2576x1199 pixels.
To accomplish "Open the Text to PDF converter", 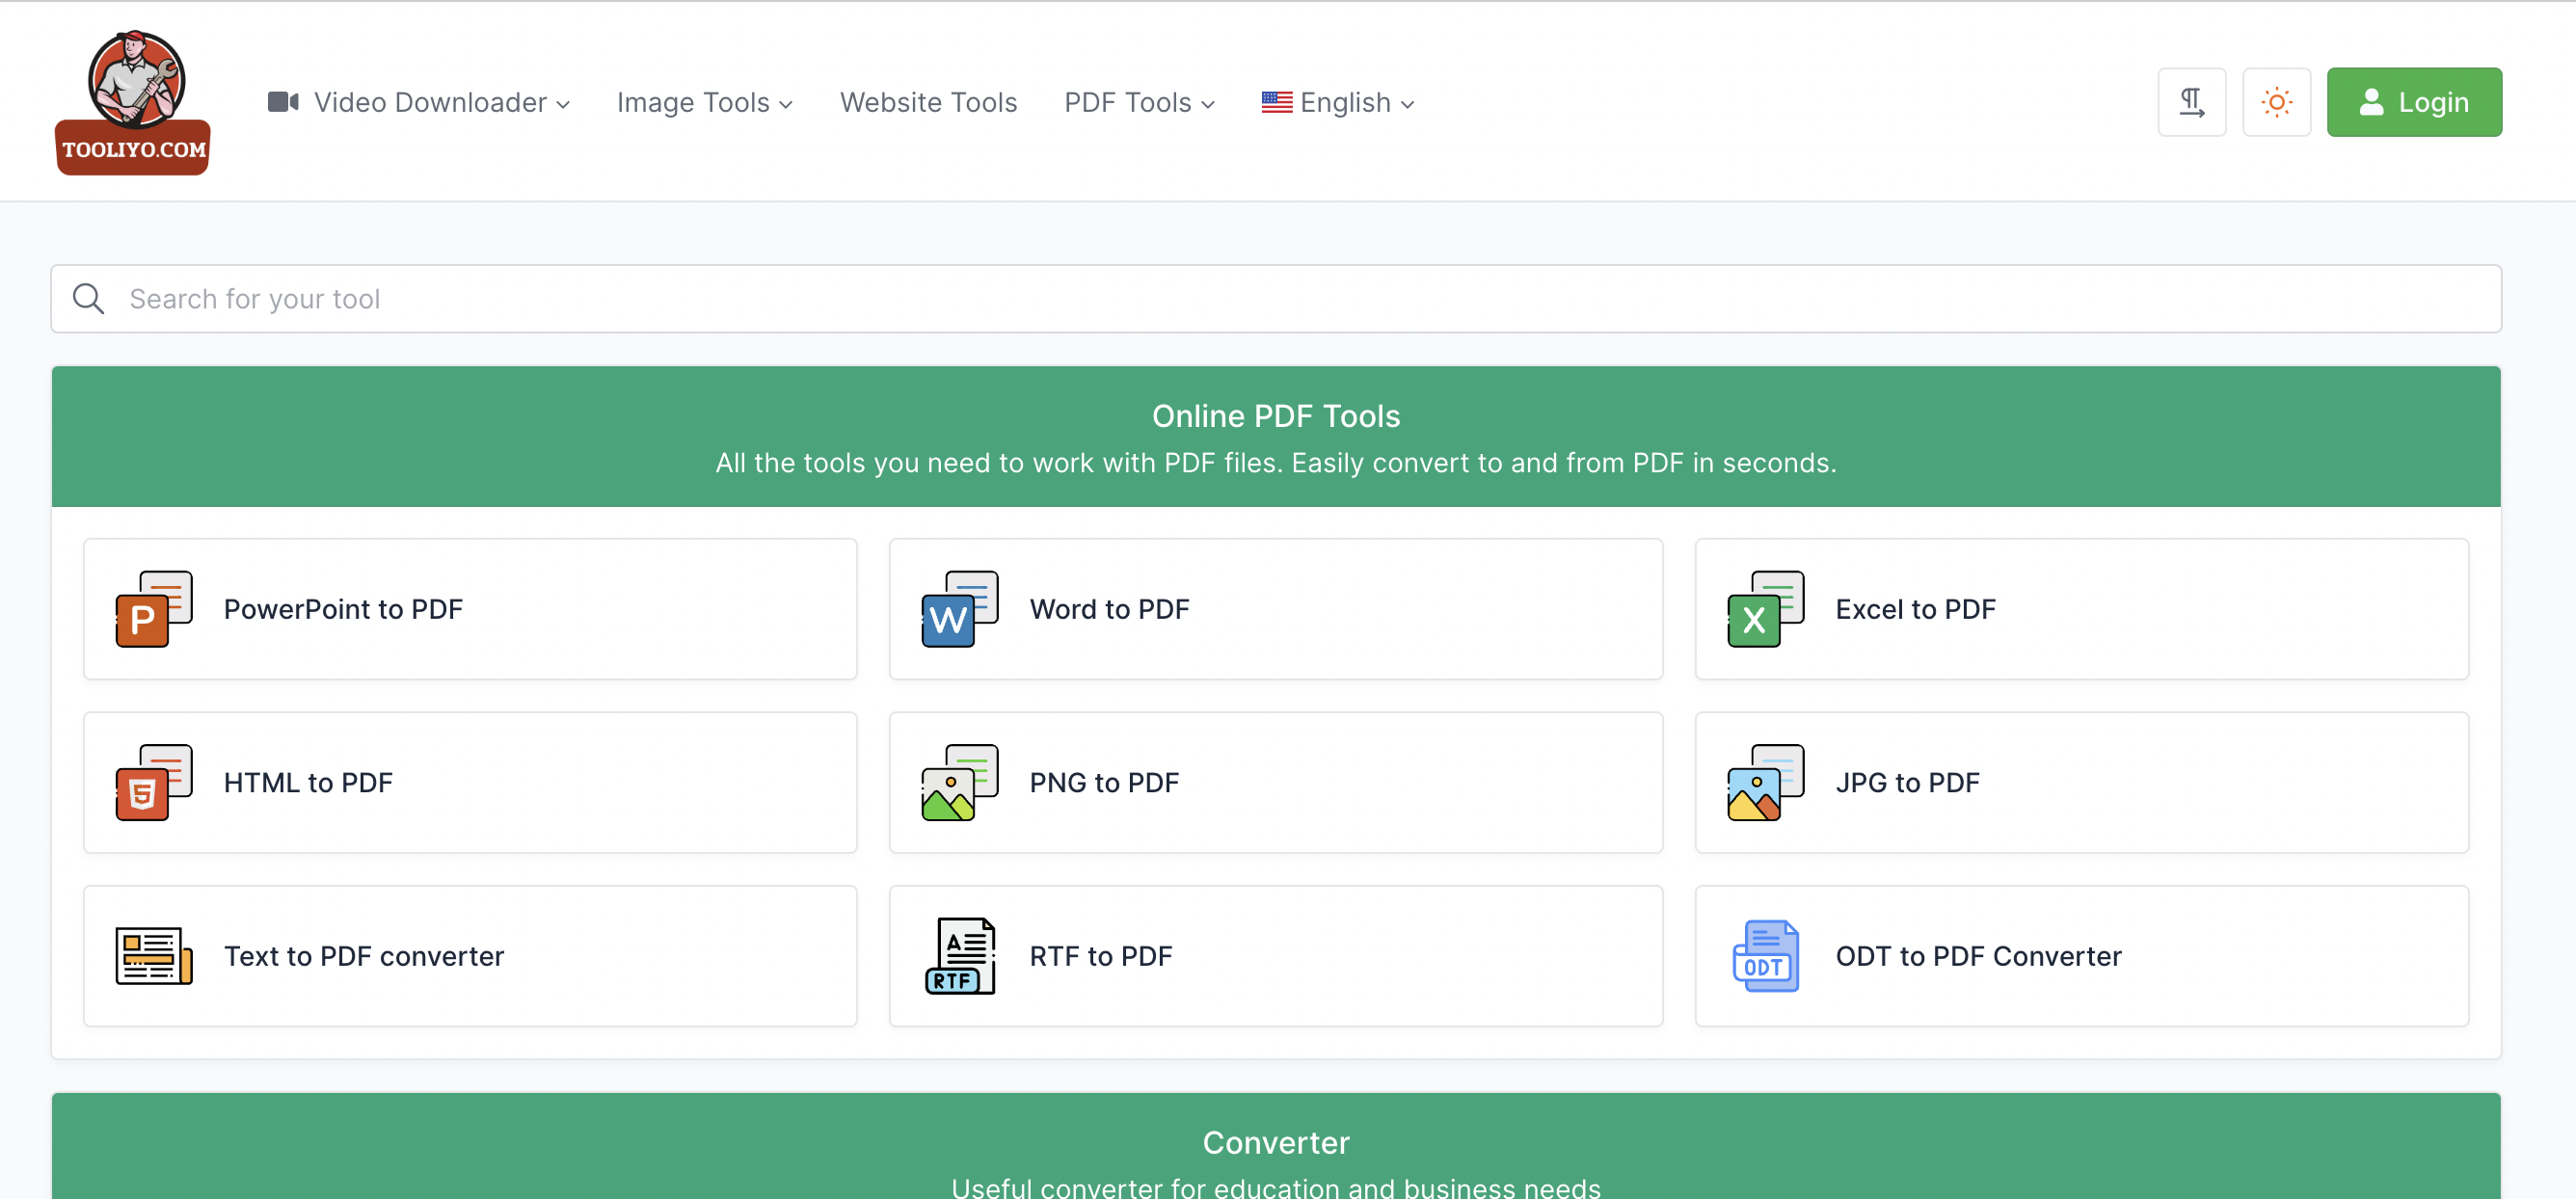I will click(470, 956).
